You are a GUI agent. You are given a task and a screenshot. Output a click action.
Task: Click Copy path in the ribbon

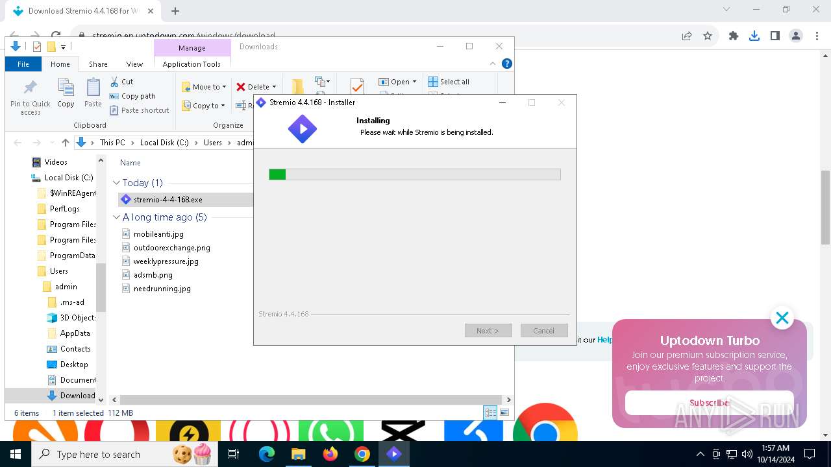[132, 96]
